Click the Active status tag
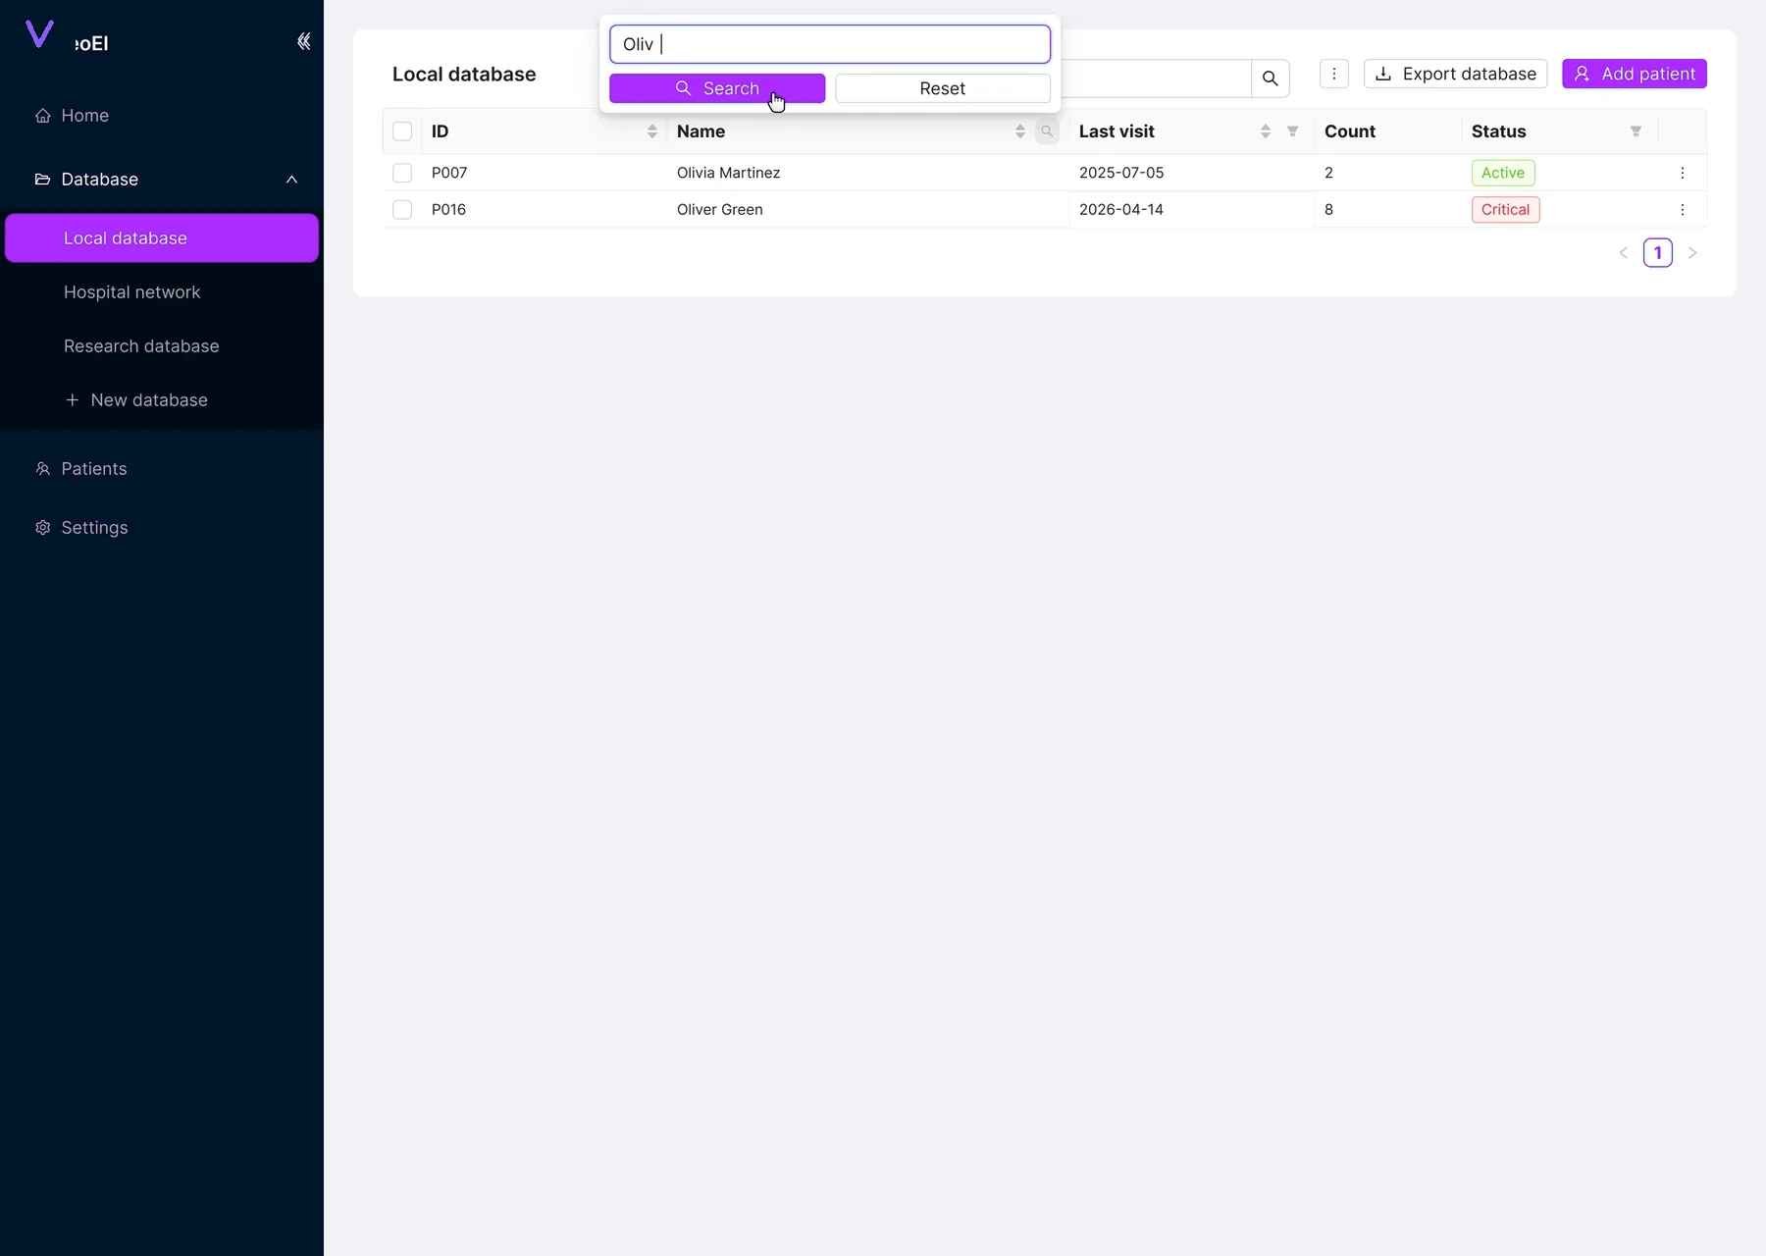 1503,173
